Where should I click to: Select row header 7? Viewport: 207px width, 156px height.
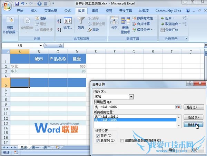pos(6,95)
